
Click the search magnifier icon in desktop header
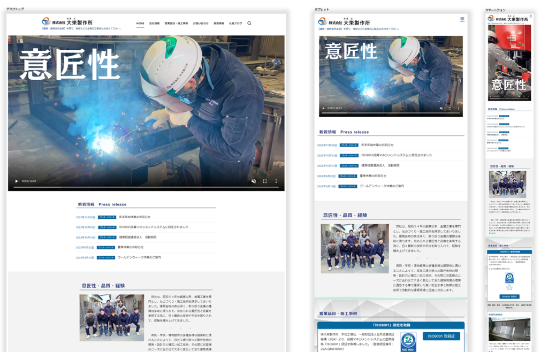tap(249, 24)
